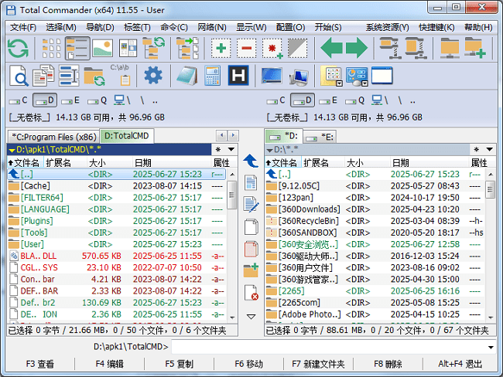Image resolution: width=503 pixels, height=377 pixels.
Task: Click the blank window icon in toolbar
Action: pos(382,76)
